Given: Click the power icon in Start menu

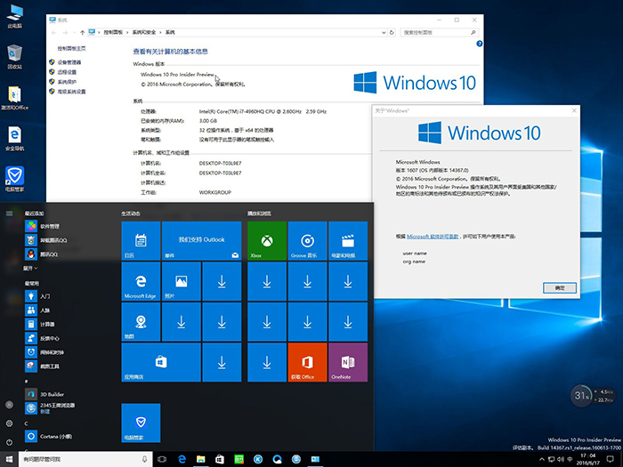Looking at the screenshot, I should coord(9,442).
